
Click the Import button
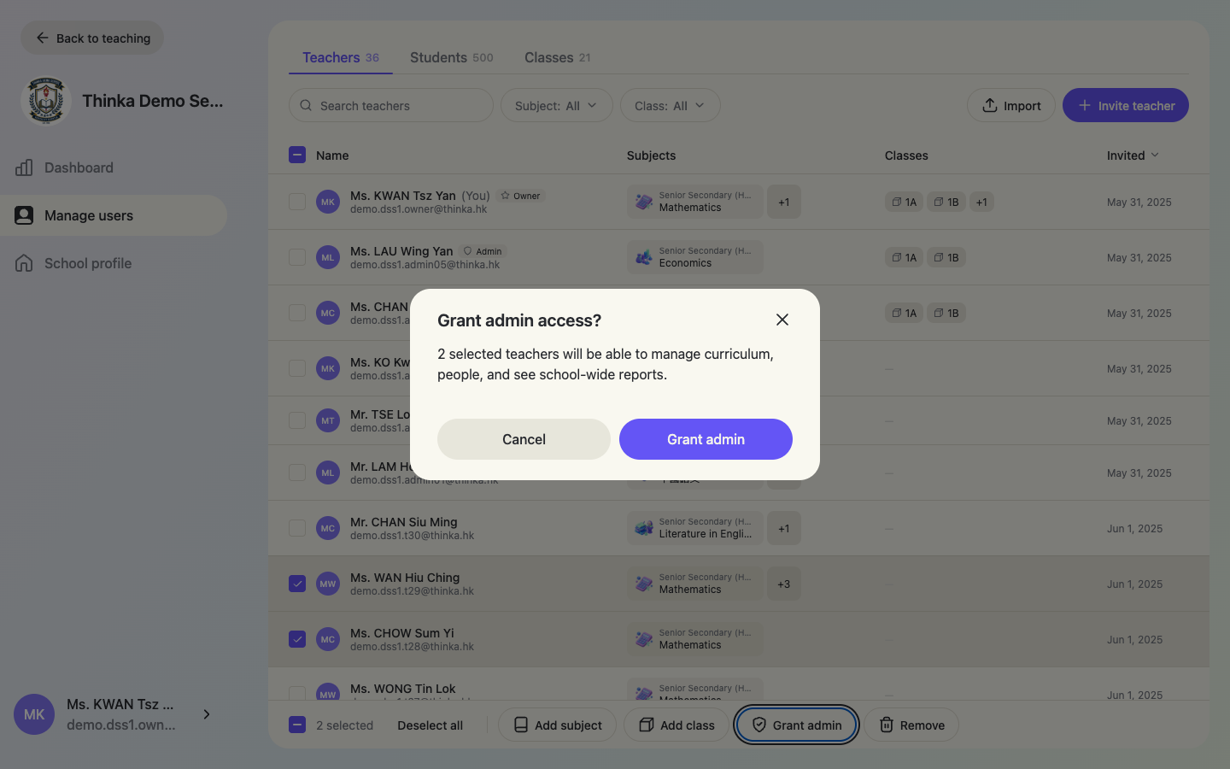click(x=1011, y=105)
